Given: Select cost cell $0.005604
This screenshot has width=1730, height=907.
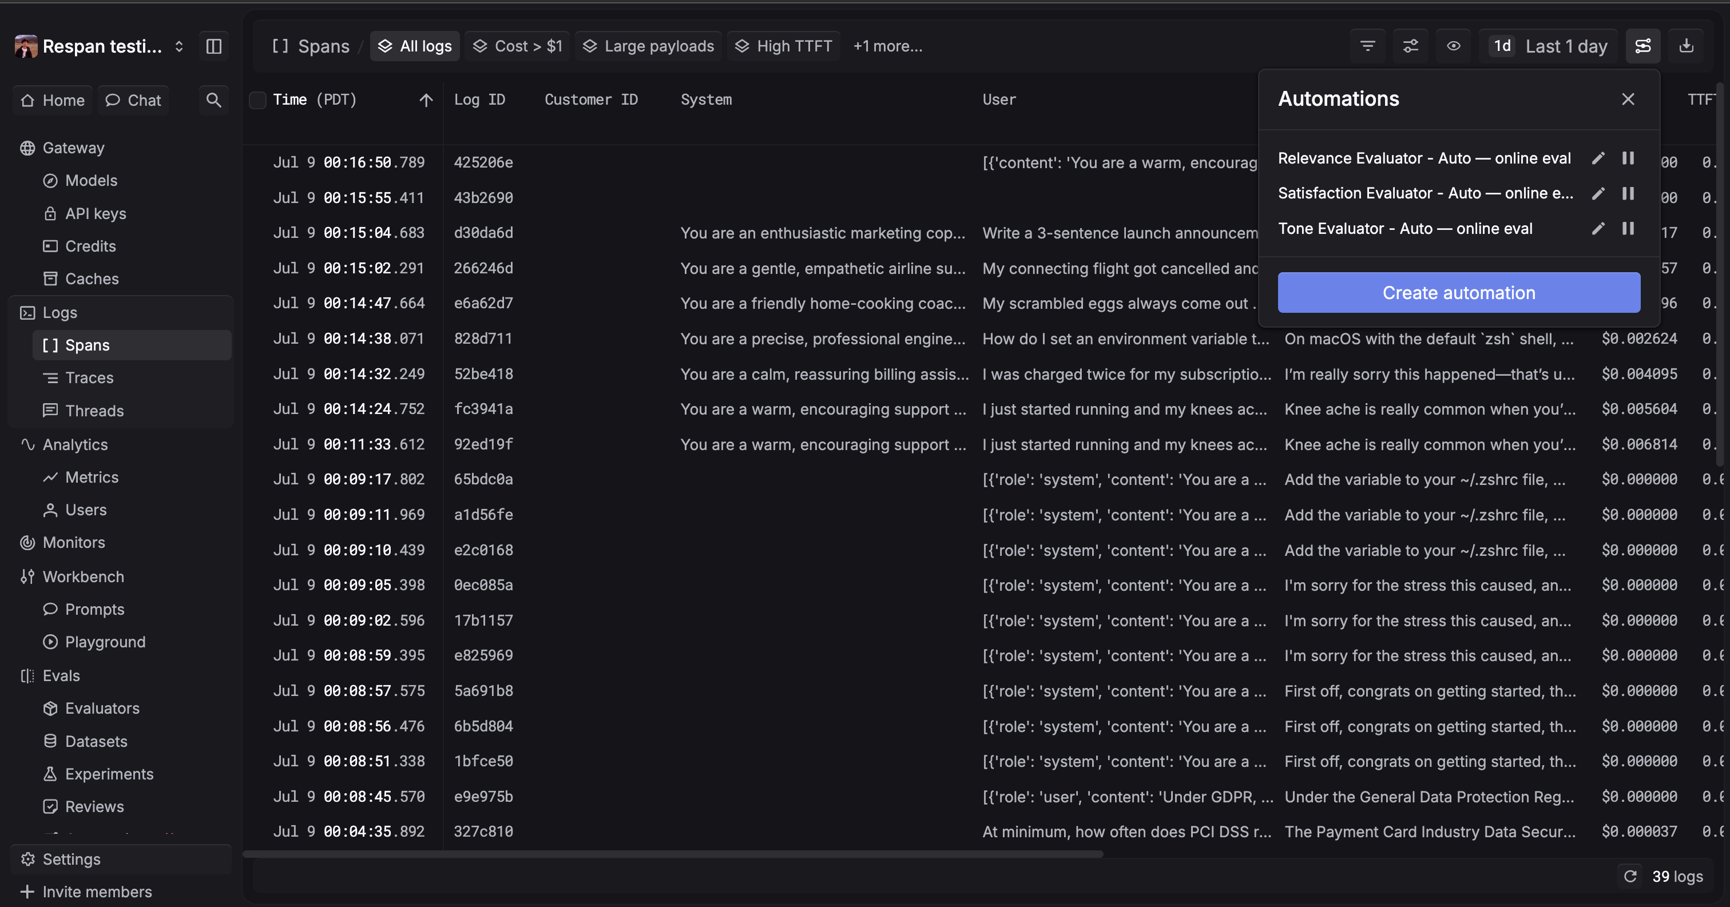Looking at the screenshot, I should [x=1640, y=409].
